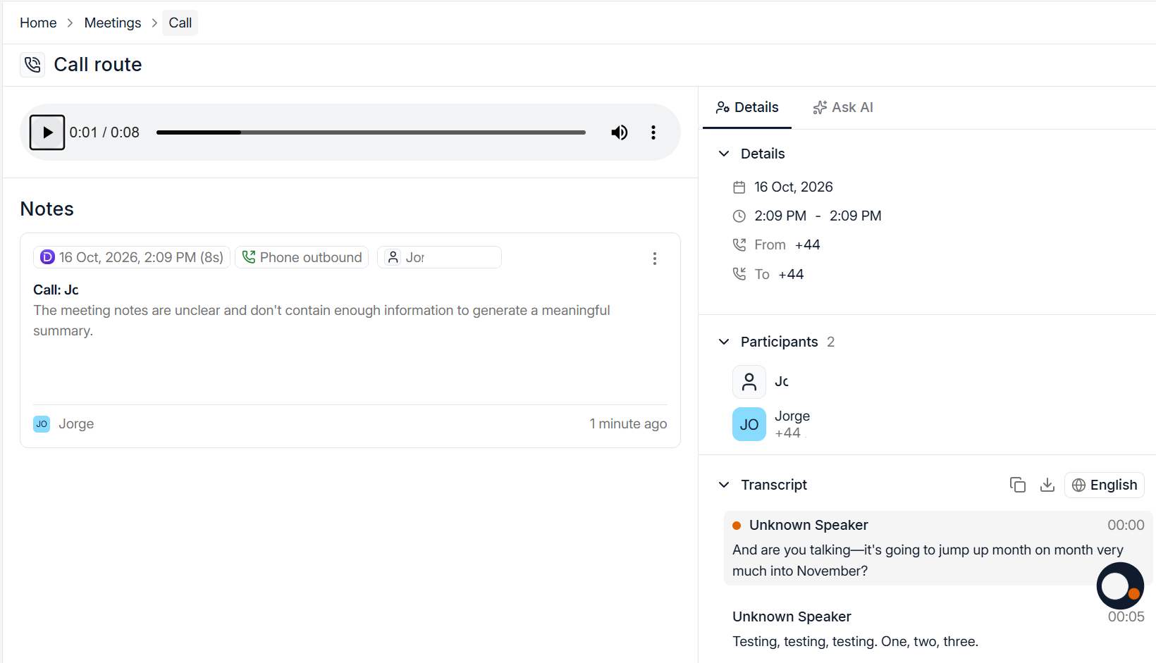Collapse the Details section

pyautogui.click(x=724, y=154)
